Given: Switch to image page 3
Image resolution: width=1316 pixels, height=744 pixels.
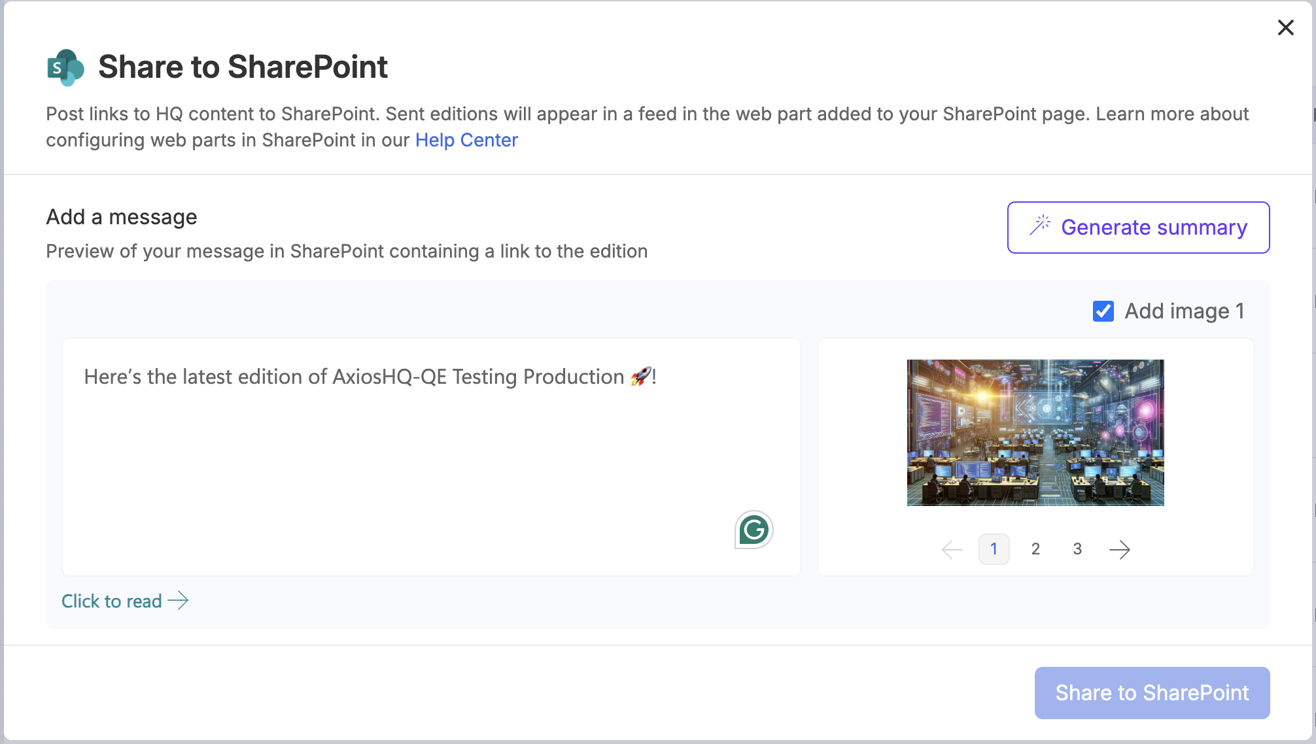Looking at the screenshot, I should click(x=1077, y=549).
